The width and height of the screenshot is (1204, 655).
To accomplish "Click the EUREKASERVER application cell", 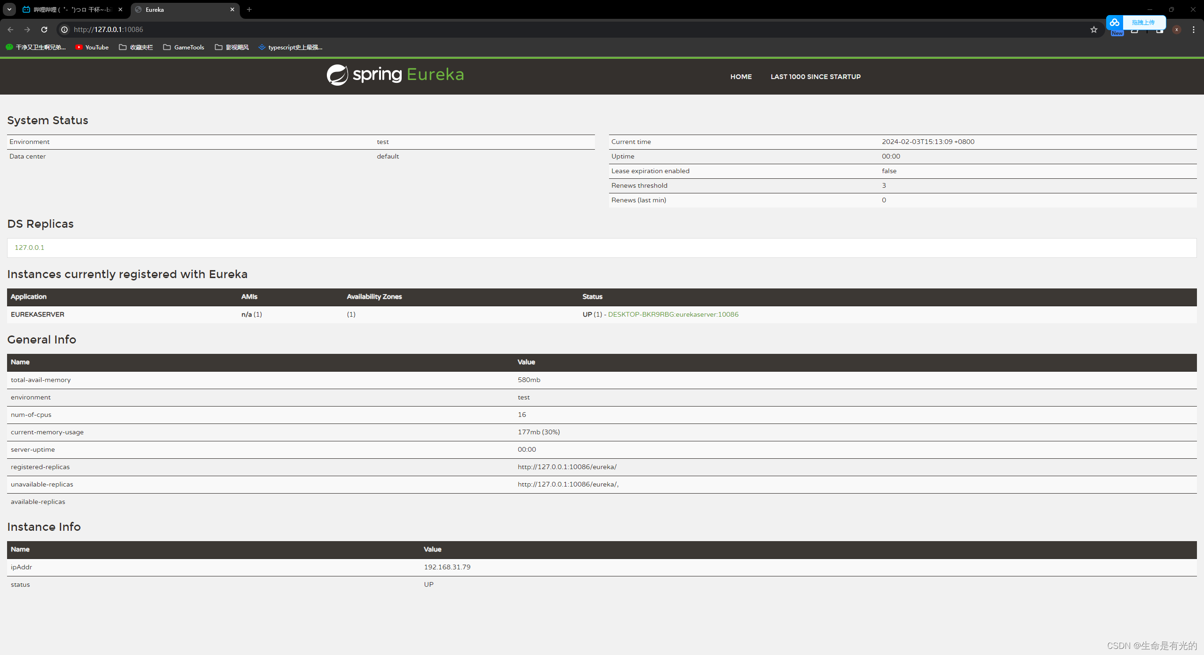I will (x=38, y=314).
